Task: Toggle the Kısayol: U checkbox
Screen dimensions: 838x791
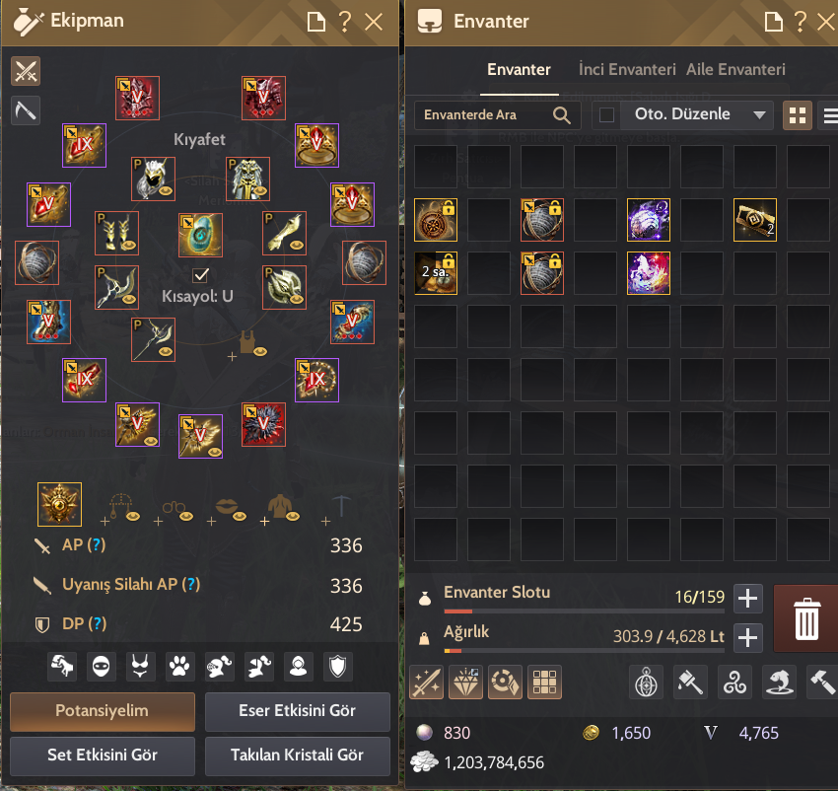Action: (x=200, y=275)
